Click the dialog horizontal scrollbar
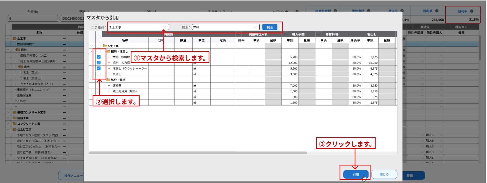Image resolution: width=487 pixels, height=183 pixels. 198,153
